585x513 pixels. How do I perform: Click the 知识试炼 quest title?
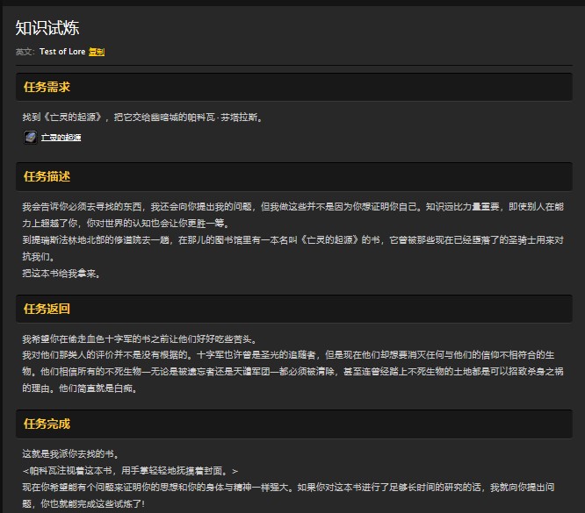pyautogui.click(x=47, y=28)
